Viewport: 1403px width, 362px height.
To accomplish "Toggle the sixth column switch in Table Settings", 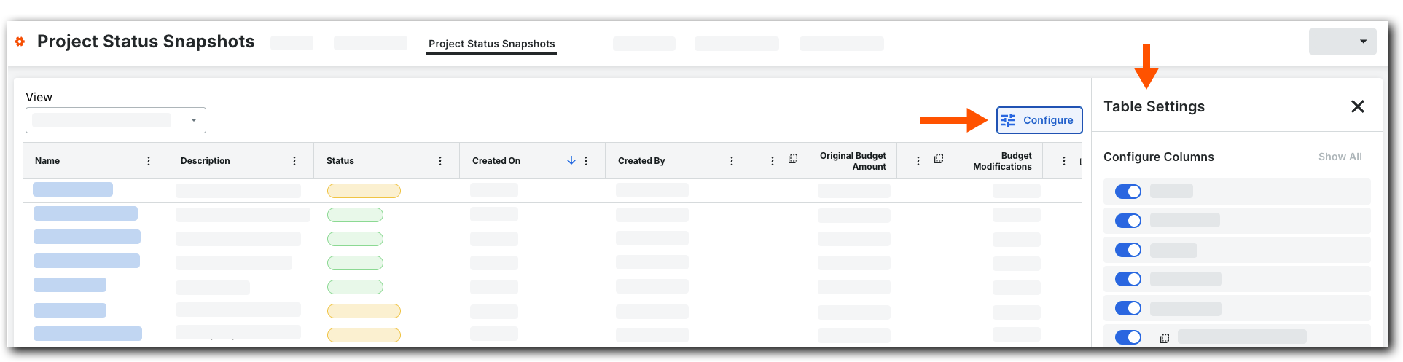I will click(x=1128, y=337).
